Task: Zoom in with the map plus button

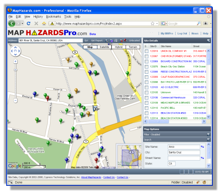Action: pos(15,61)
